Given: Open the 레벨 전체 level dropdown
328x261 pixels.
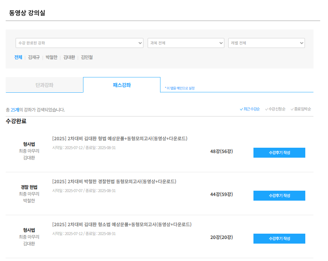Looking at the screenshot, I should [x=266, y=43].
